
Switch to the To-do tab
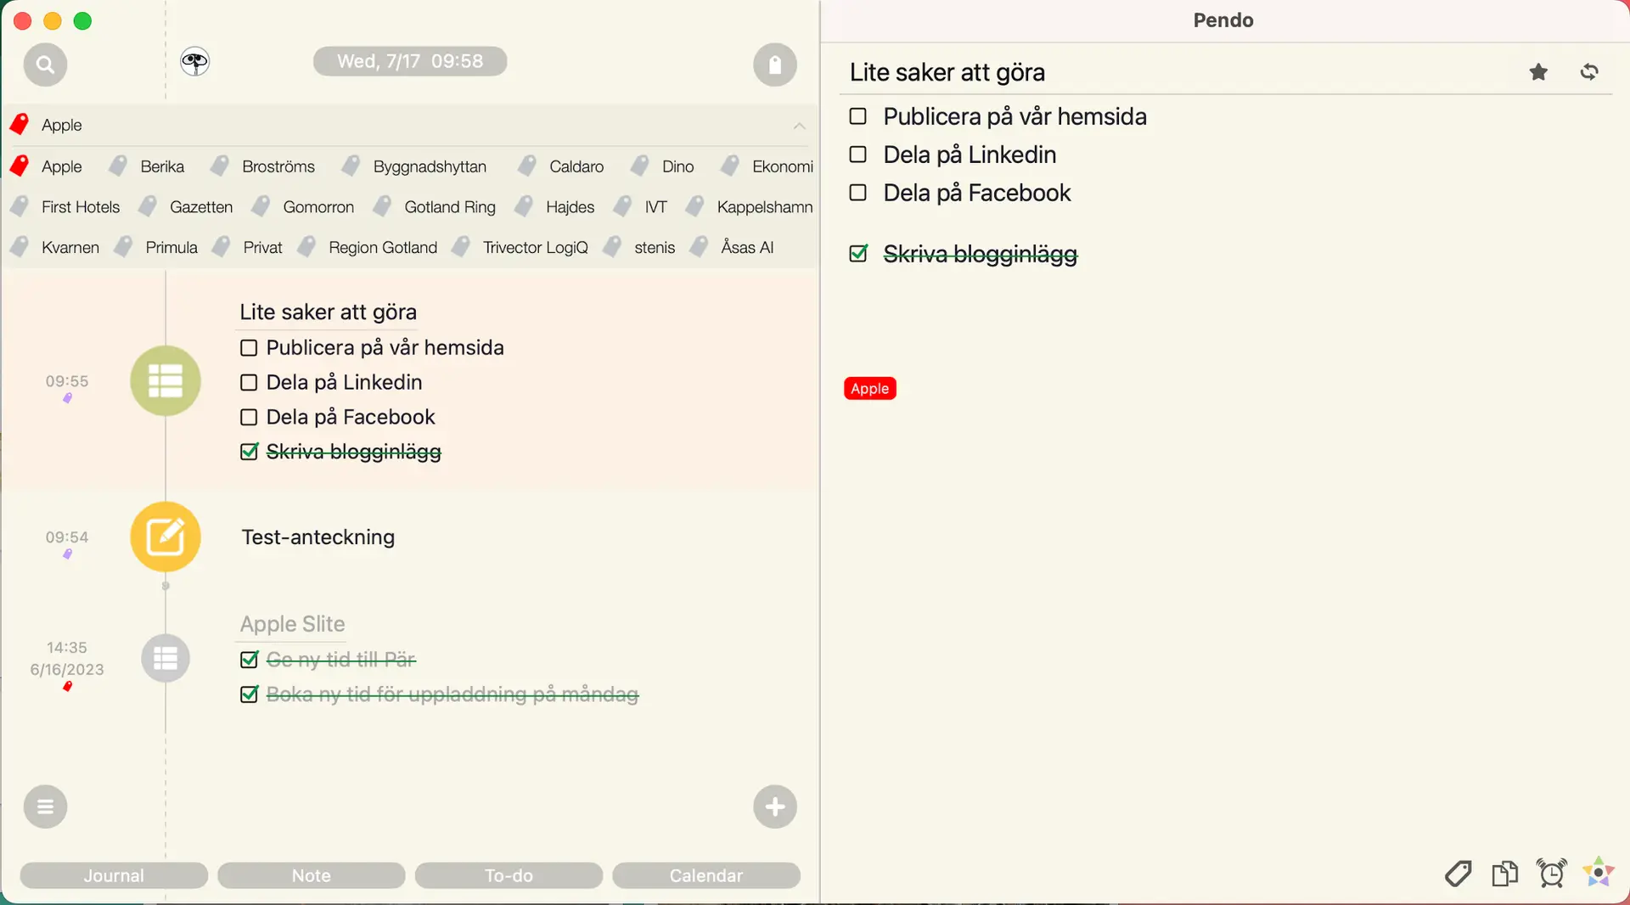509,875
